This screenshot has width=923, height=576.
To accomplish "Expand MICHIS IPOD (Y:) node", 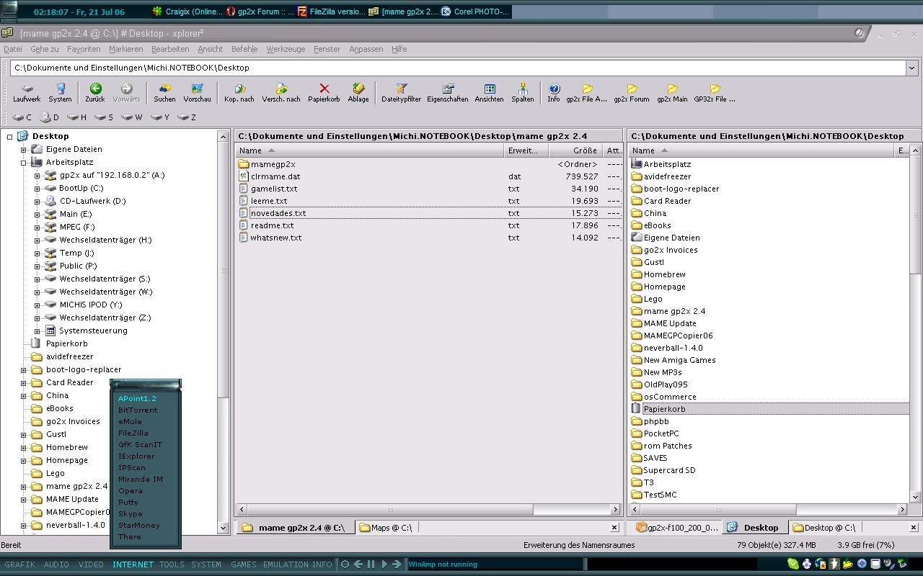I will click(x=37, y=305).
